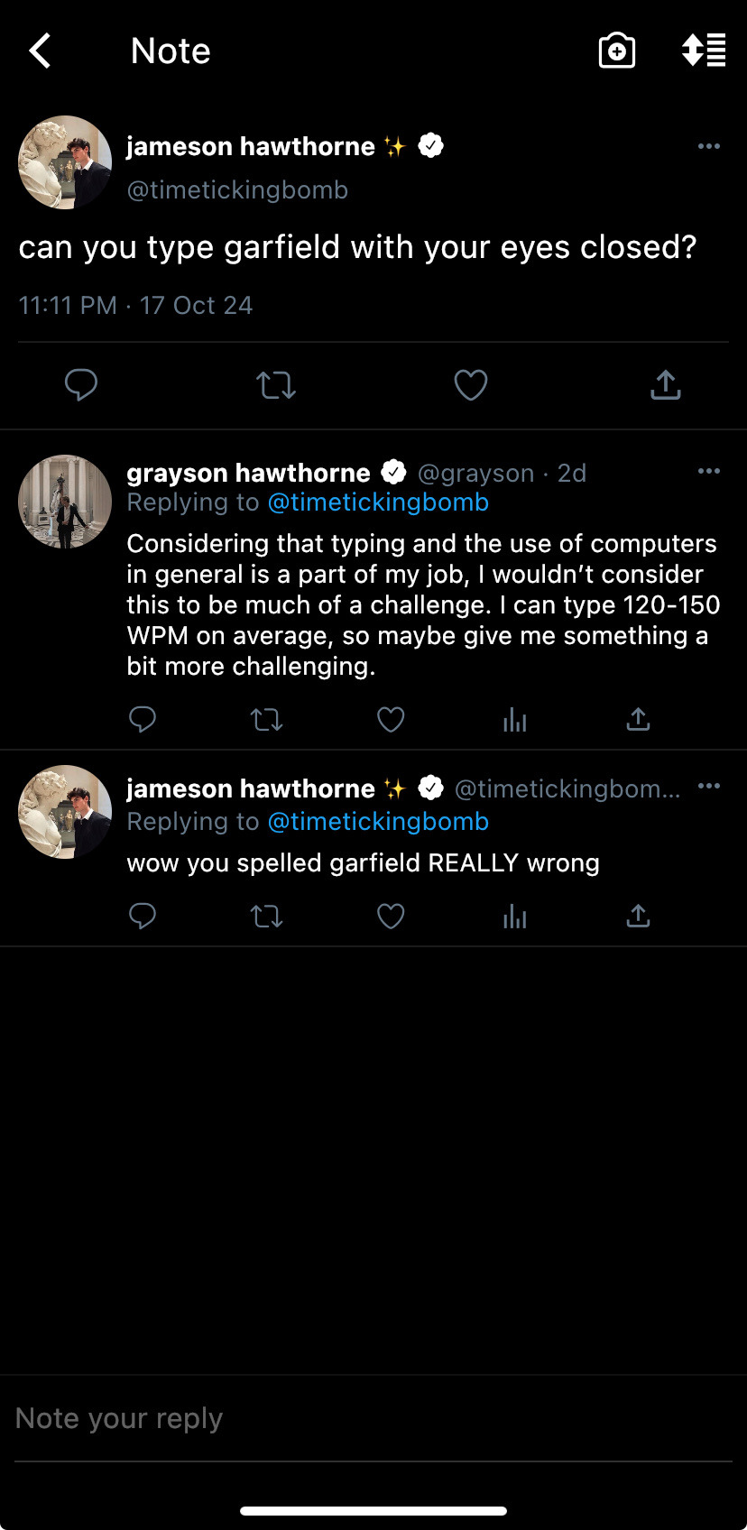Repost the main garfield post
The height and width of the screenshot is (1530, 747).
pos(276,385)
